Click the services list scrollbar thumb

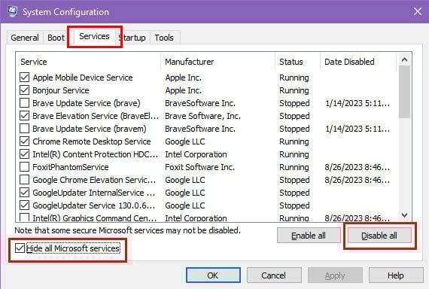coord(404,92)
